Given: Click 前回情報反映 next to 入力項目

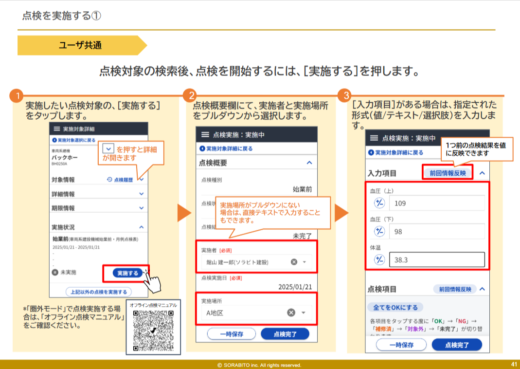Looking at the screenshot, I should point(447,173).
